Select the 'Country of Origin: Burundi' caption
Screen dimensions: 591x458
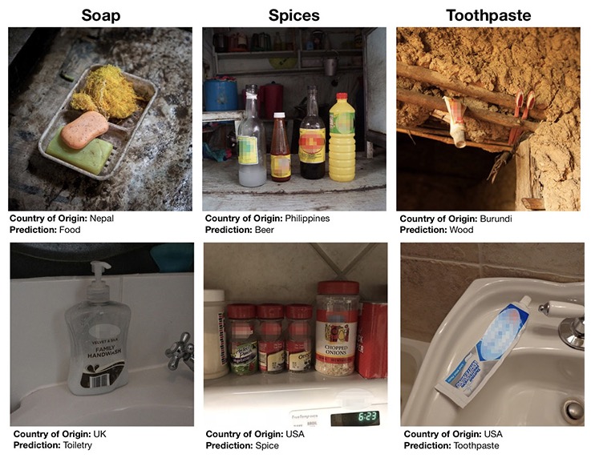click(455, 219)
